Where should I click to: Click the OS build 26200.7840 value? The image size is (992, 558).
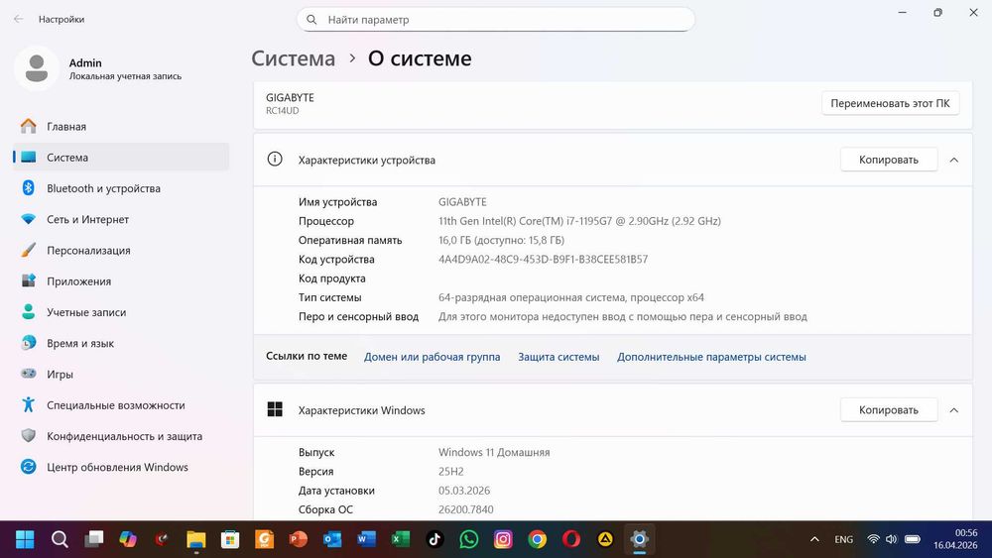point(465,509)
